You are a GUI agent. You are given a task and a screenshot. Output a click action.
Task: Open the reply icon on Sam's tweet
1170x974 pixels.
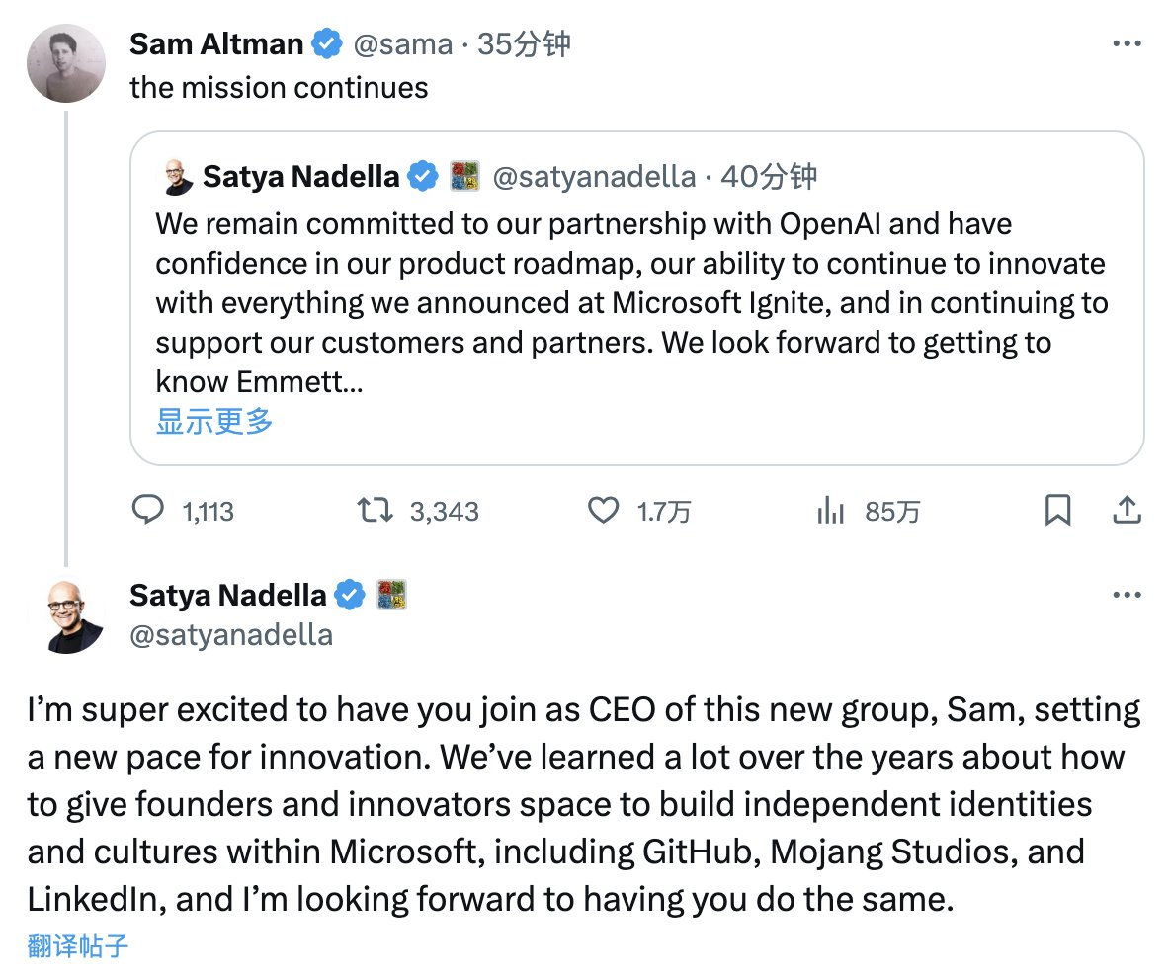pyautogui.click(x=148, y=511)
